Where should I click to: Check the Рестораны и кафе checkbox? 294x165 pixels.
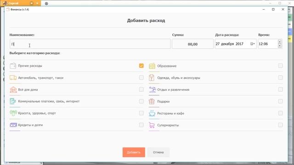(x=281, y=113)
